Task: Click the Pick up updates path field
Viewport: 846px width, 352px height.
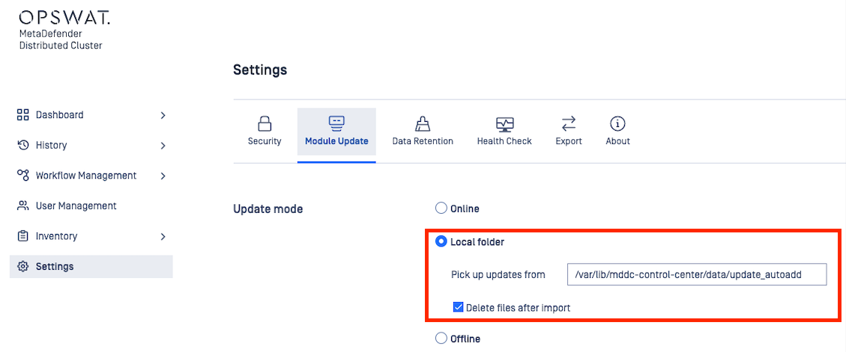Action: [696, 274]
